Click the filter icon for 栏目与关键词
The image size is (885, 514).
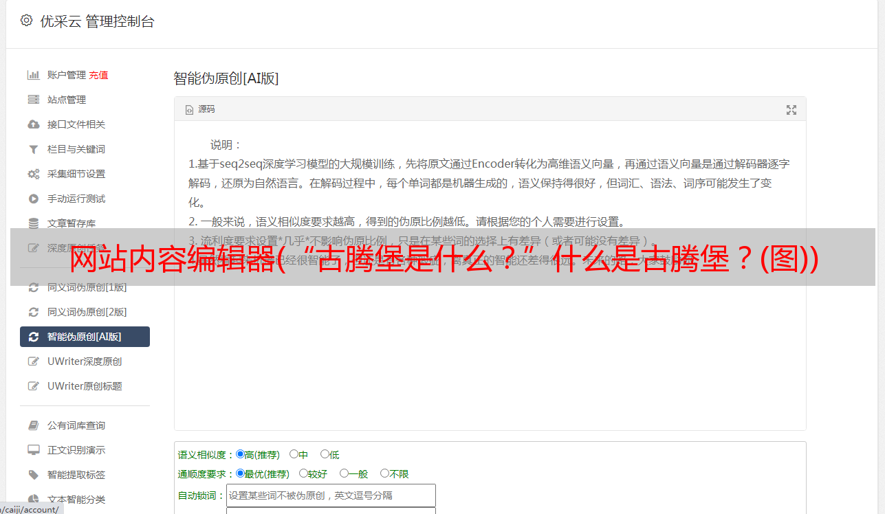(x=33, y=149)
